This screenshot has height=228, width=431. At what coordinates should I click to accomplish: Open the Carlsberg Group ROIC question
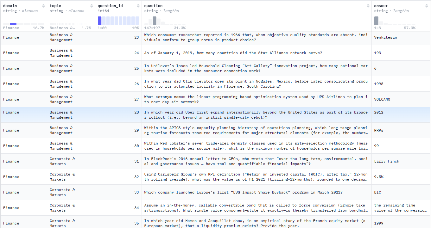(x=257, y=177)
